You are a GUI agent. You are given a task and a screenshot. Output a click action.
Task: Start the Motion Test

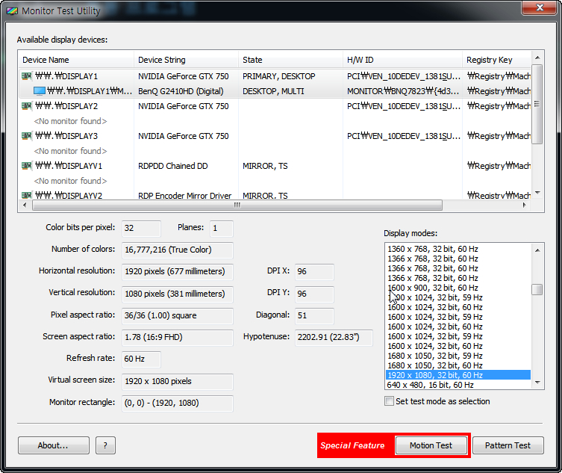tap(431, 445)
